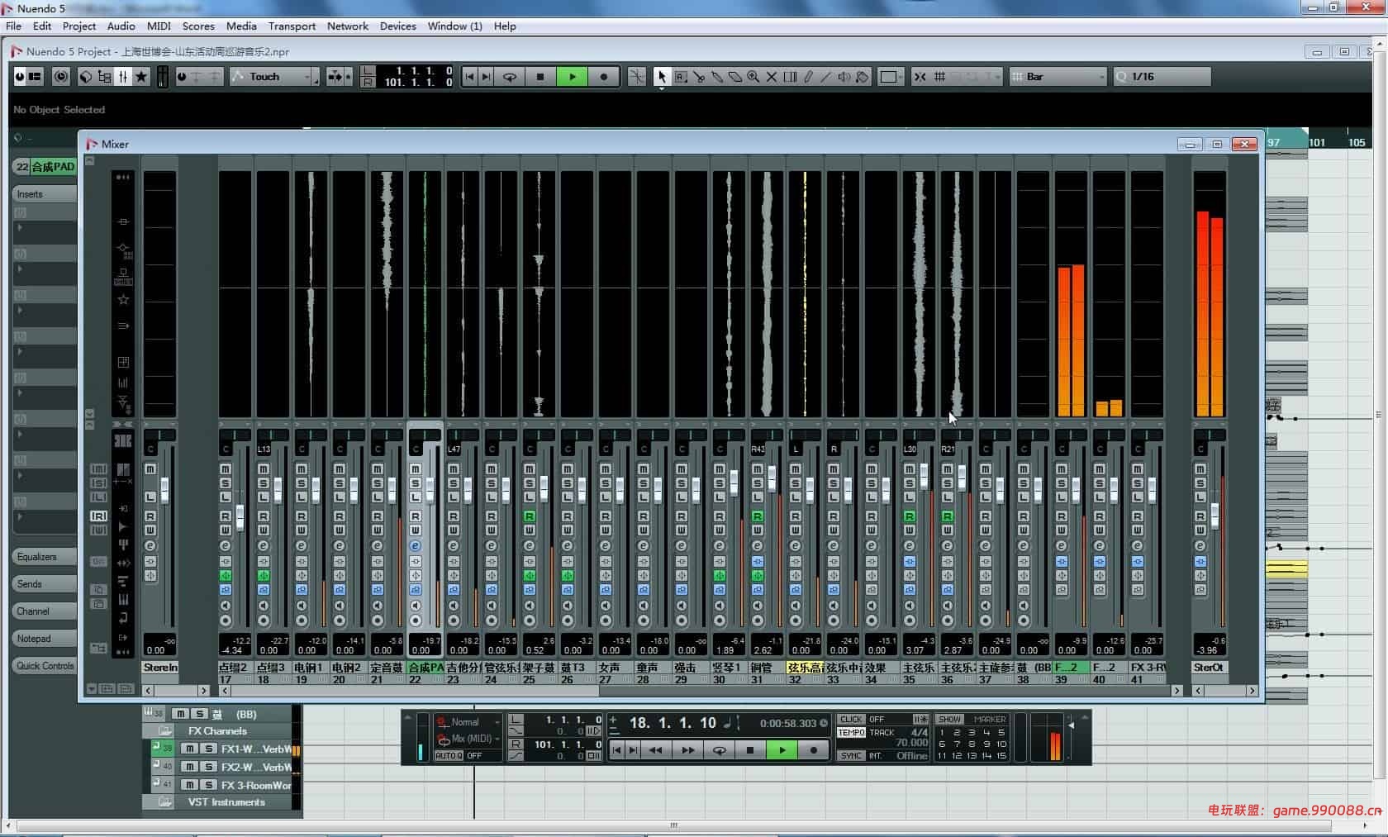Open the Quick Controls inspector section
The height and width of the screenshot is (837, 1388).
pos(45,666)
